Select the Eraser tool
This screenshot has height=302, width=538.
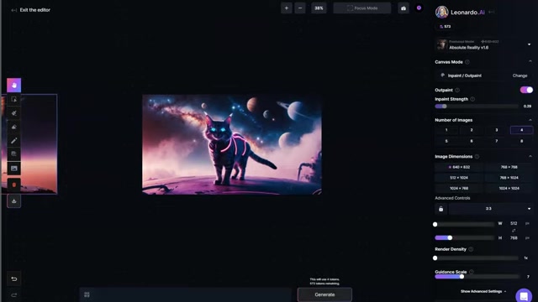tap(13, 127)
